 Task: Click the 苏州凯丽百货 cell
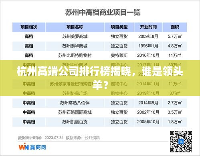75,122
